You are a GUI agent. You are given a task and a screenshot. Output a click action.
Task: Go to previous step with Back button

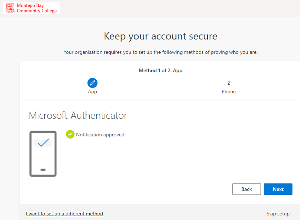click(x=246, y=189)
